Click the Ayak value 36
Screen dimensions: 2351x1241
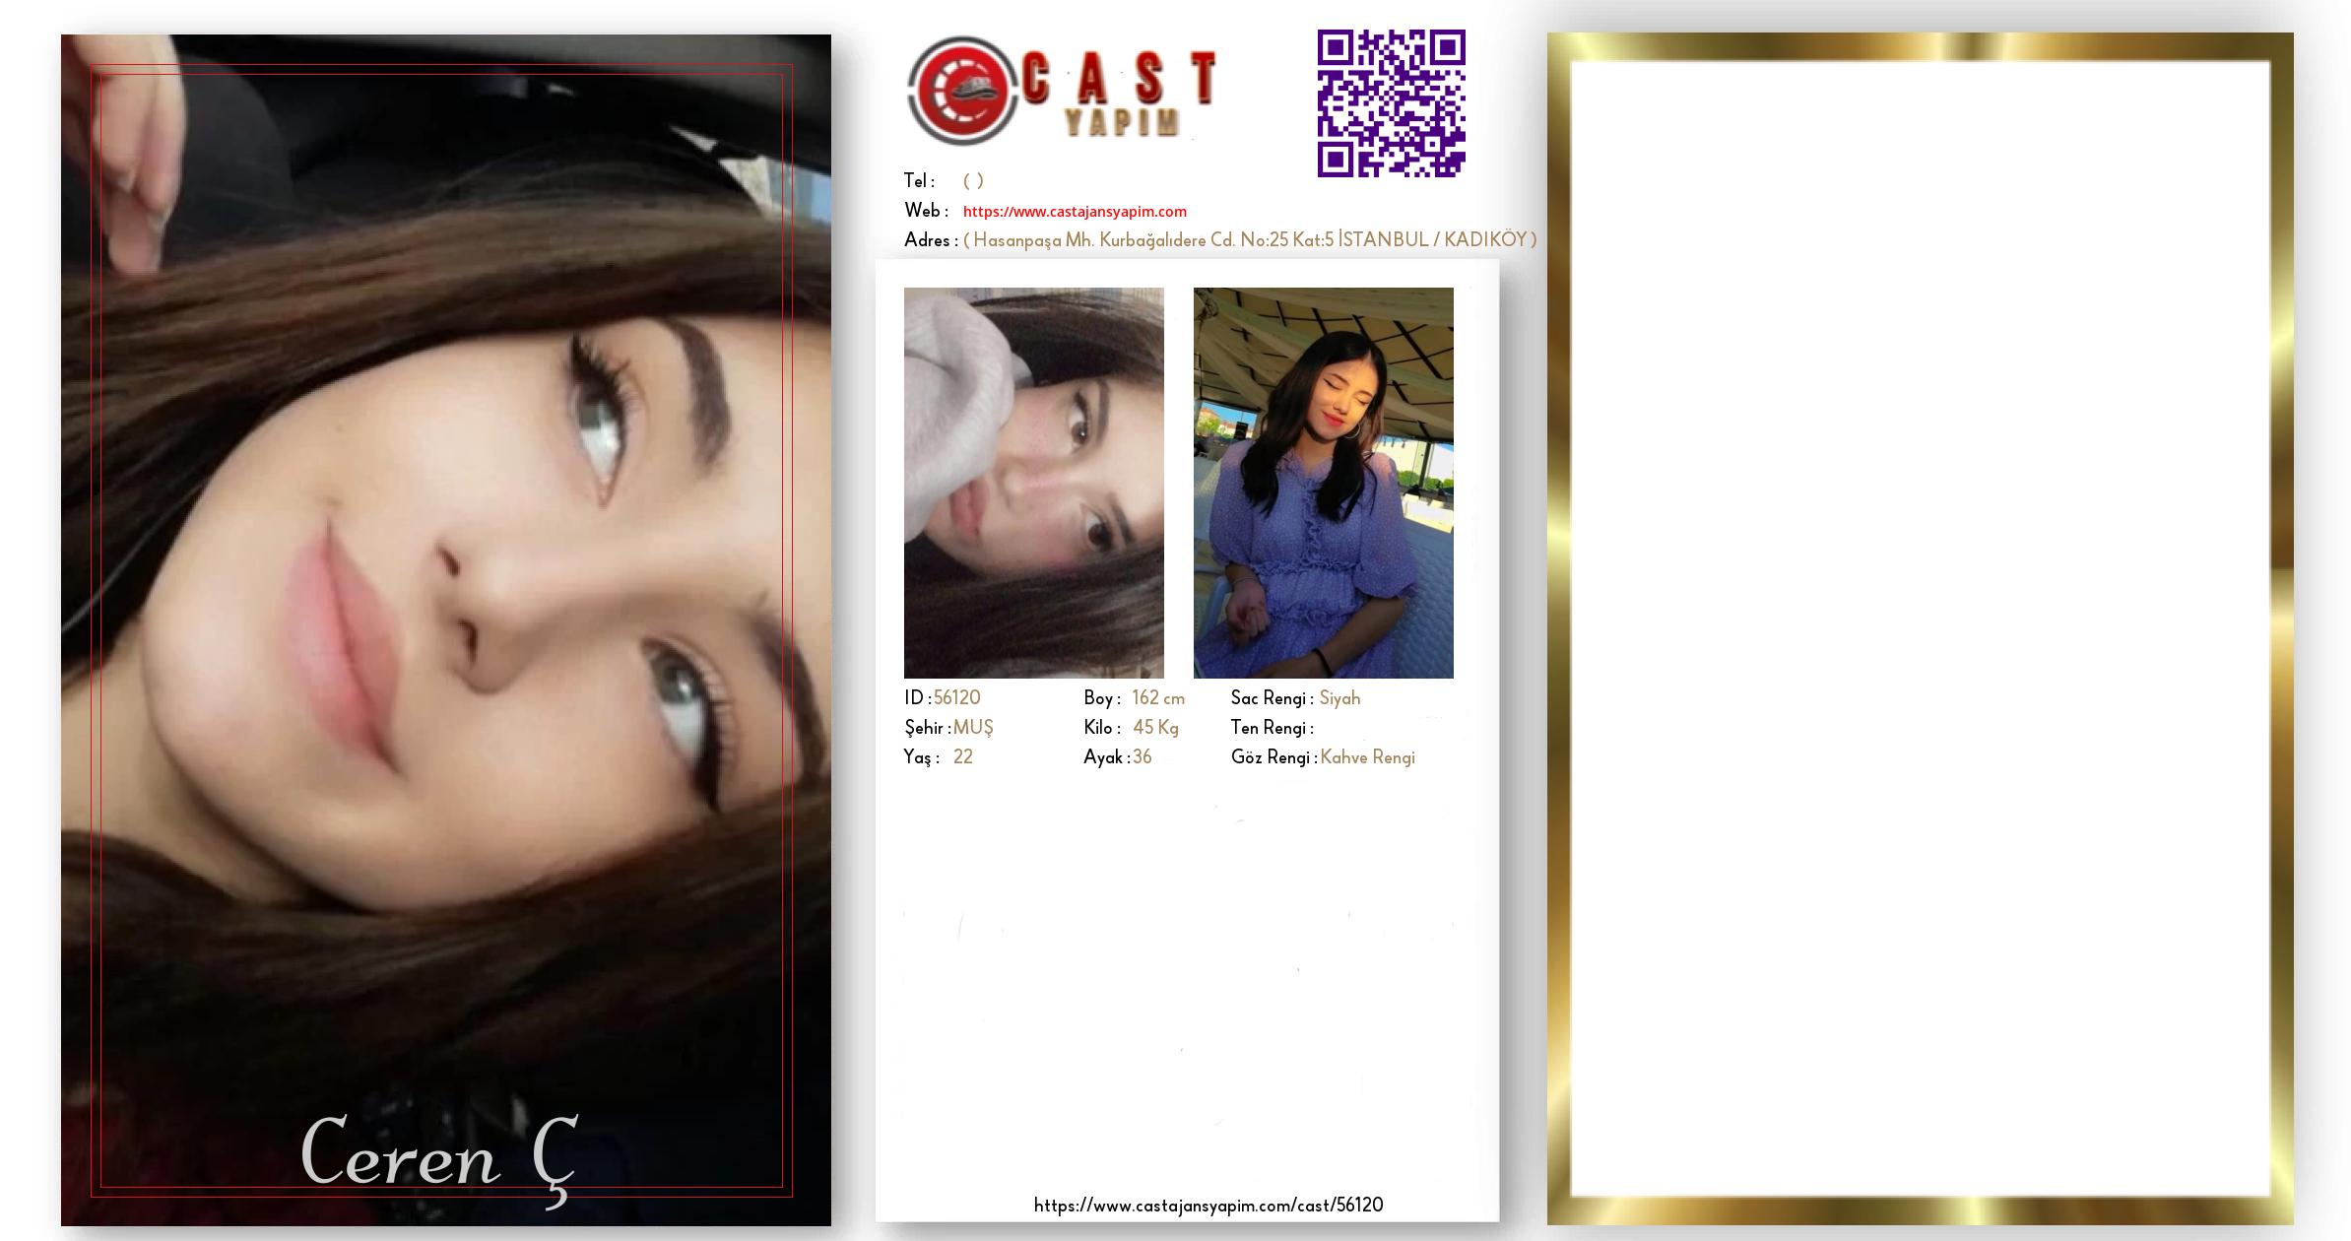pos(1143,757)
